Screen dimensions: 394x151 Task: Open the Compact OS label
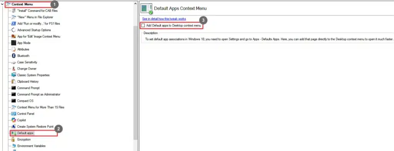pos(25,101)
